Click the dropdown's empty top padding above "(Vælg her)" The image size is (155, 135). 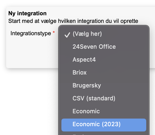coord(104,26)
